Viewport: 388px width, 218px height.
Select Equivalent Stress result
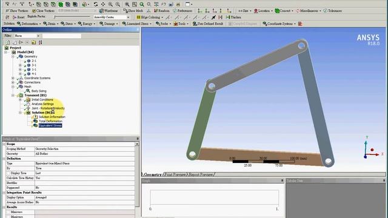pyautogui.click(x=50, y=125)
